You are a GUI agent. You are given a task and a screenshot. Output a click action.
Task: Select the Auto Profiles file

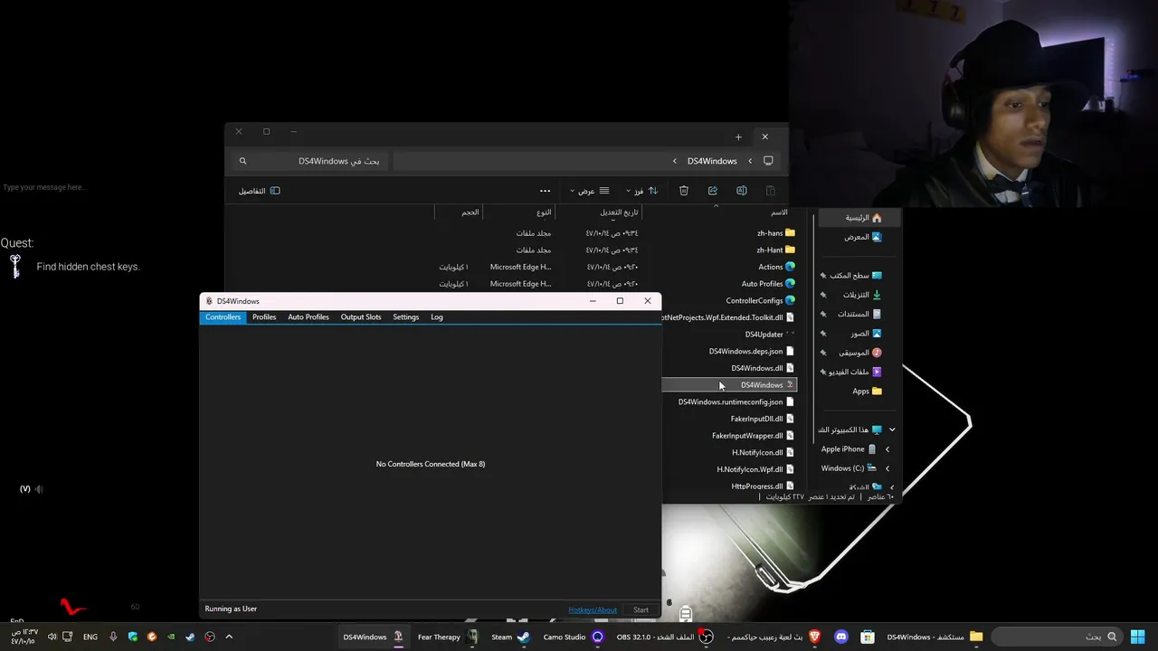point(768,284)
